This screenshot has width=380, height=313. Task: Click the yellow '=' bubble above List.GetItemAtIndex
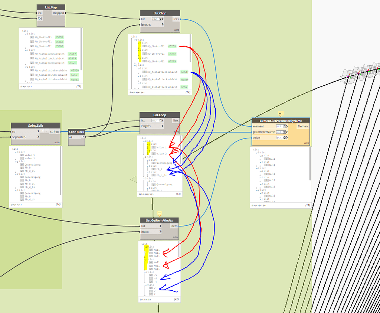pyautogui.click(x=159, y=213)
